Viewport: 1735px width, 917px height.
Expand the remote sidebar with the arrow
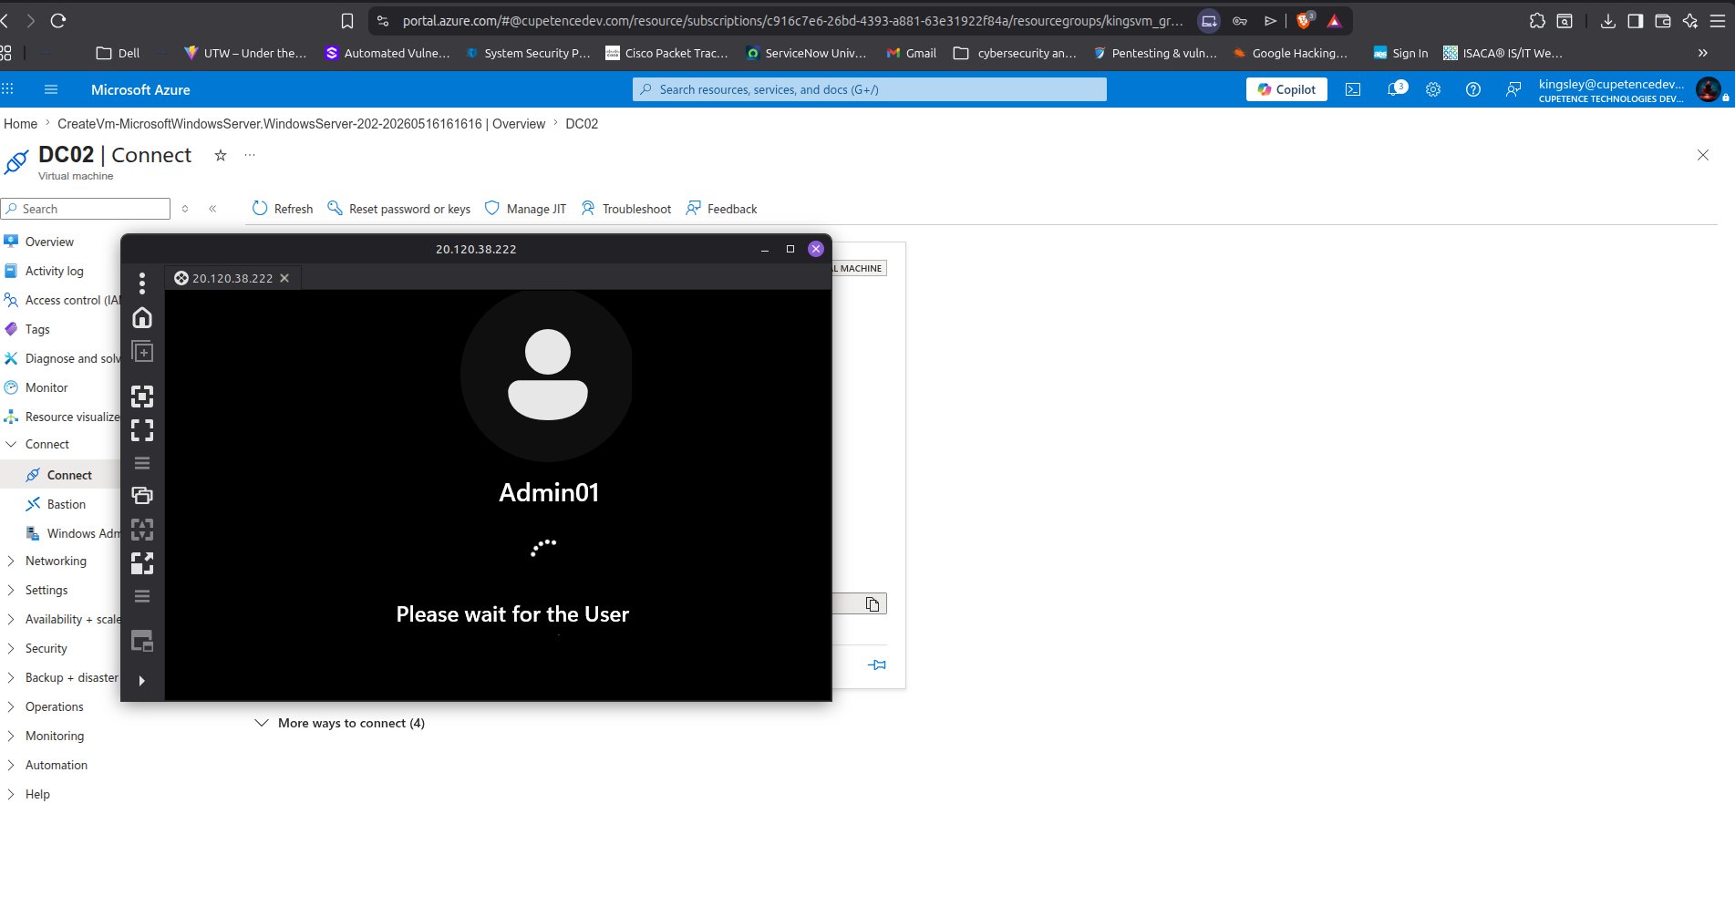(x=141, y=681)
